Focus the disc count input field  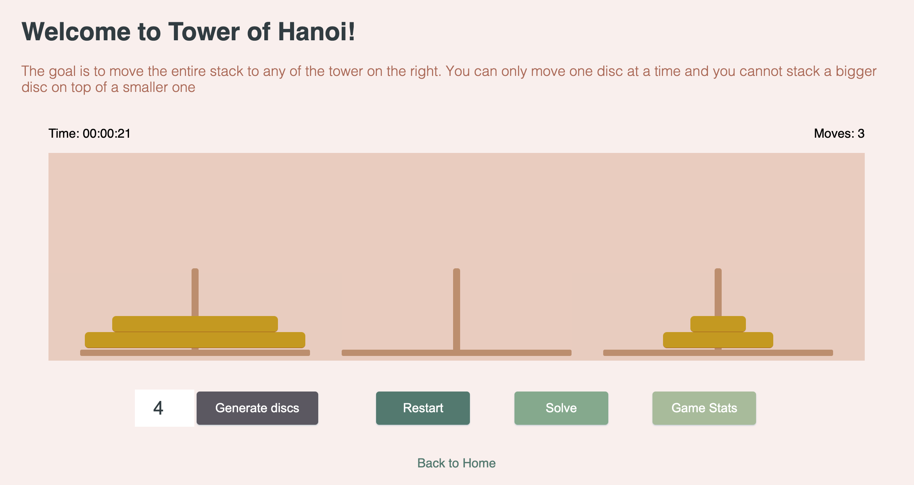pyautogui.click(x=165, y=408)
